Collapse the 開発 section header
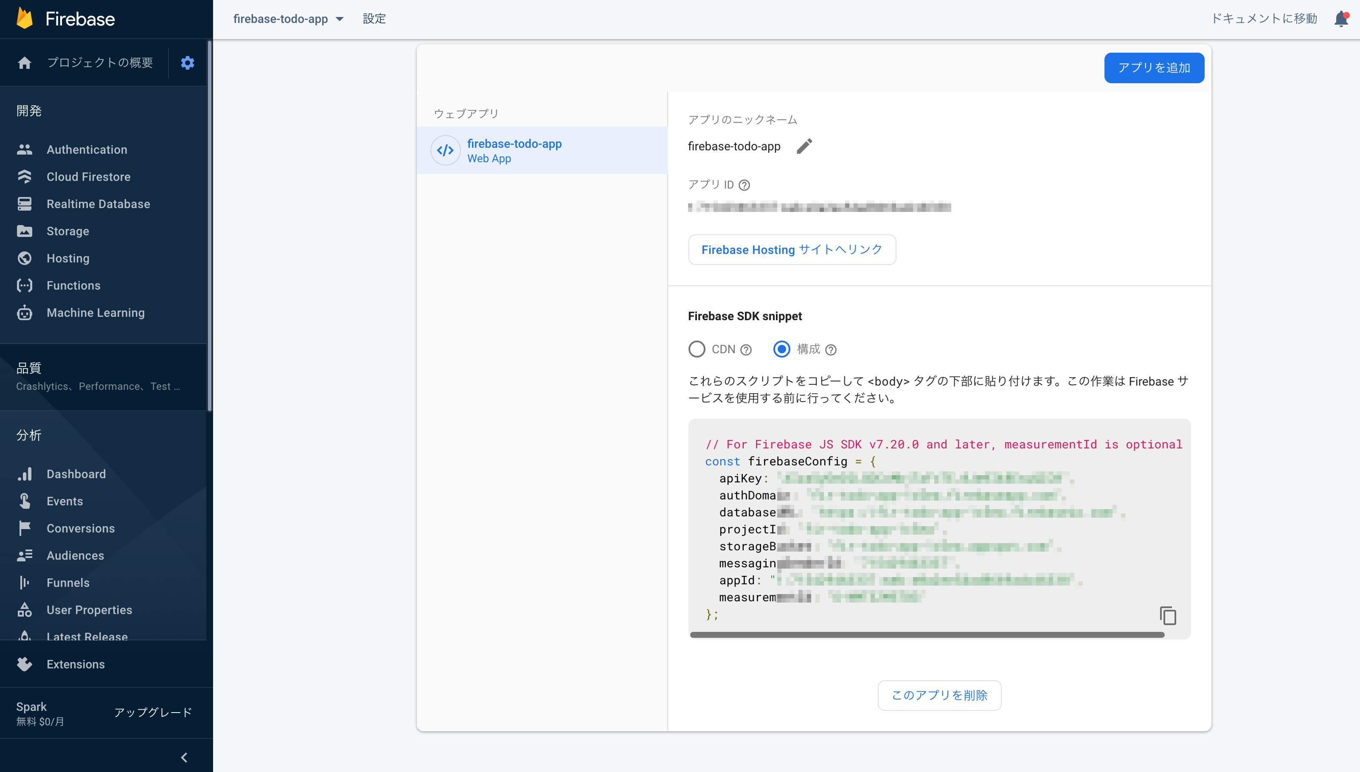Screen dimensions: 1360x772 tap(28, 110)
